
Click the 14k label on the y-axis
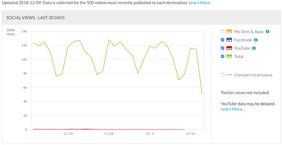[x=24, y=31]
